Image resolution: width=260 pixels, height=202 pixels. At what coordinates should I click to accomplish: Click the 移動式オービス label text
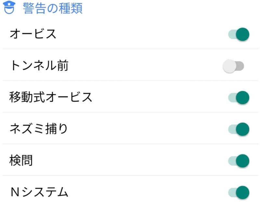51,97
